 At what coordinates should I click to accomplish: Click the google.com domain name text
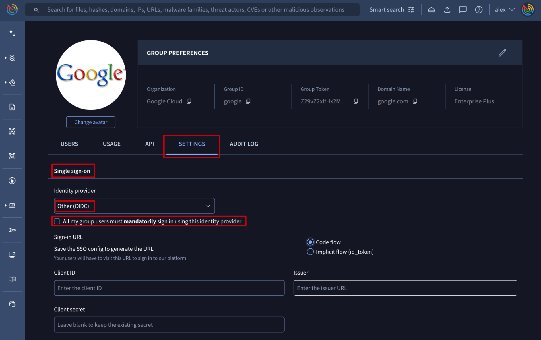click(393, 101)
